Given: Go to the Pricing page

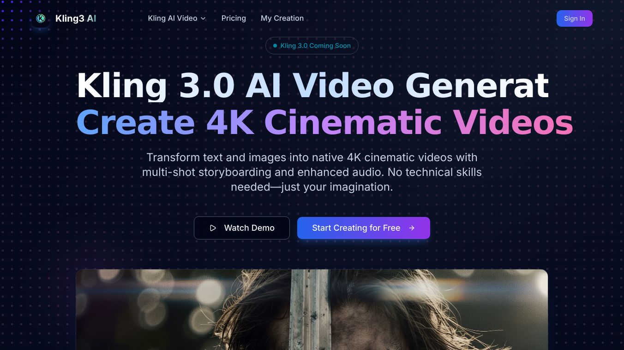Looking at the screenshot, I should pyautogui.click(x=234, y=18).
